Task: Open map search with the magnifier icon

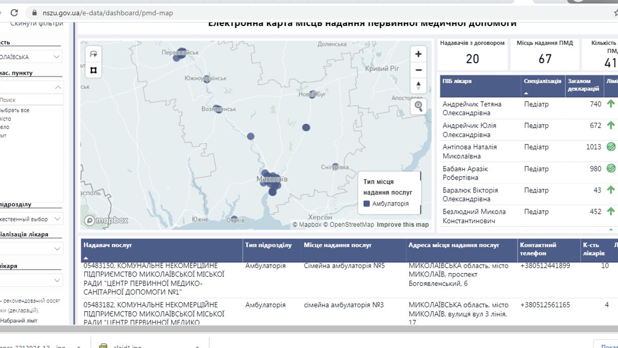Action: tap(419, 106)
